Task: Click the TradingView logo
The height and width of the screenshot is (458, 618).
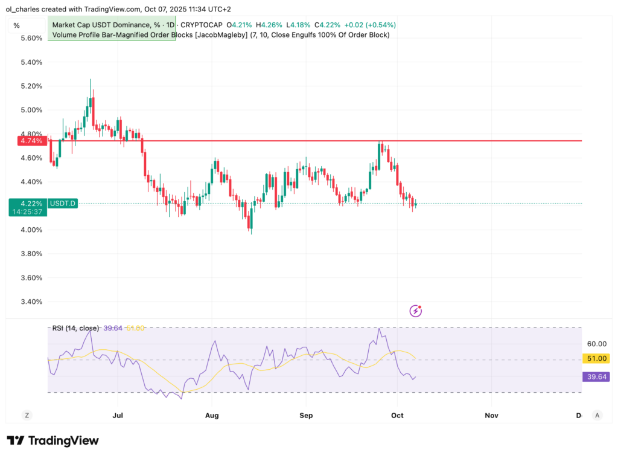Action: 53,441
